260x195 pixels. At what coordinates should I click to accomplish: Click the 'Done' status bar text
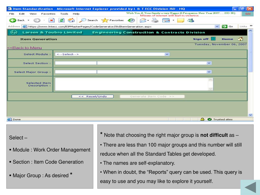pyautogui.click(x=17, y=119)
